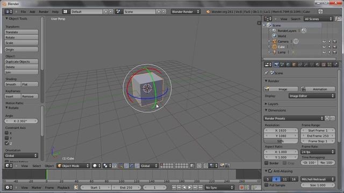Open the Texture checker properties tab icon
Image resolution: width=344 pixels, height=193 pixels.
pos(324,64)
